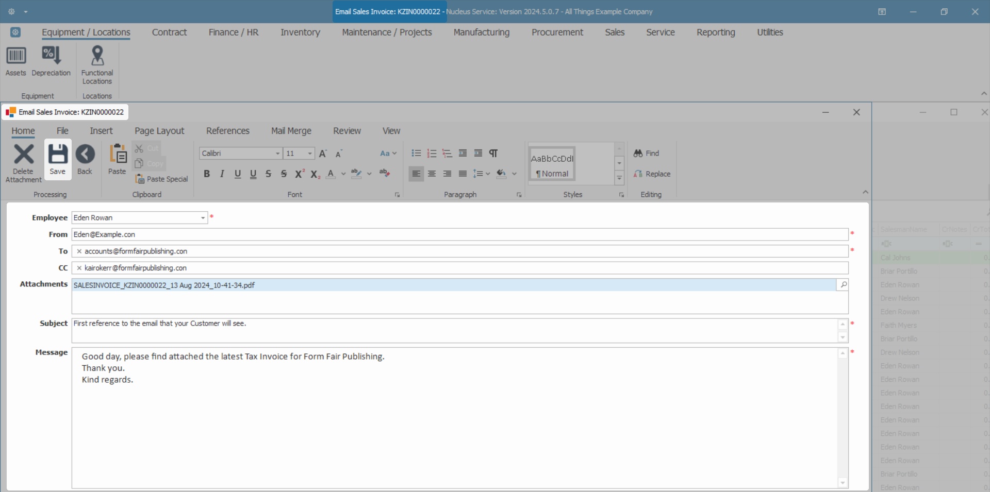Toggle italic formatting
990x492 pixels.
[x=222, y=174]
